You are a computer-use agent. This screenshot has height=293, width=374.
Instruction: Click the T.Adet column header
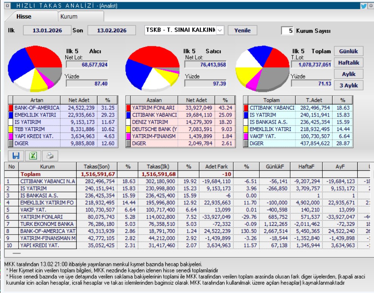[x=314, y=100]
